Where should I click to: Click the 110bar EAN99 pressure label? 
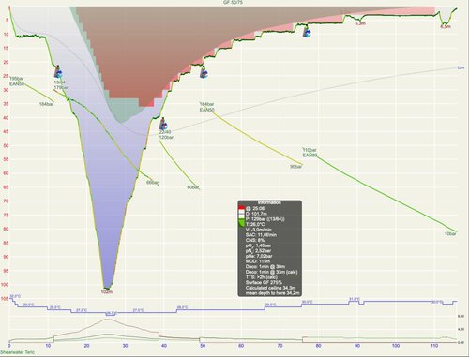coord(310,153)
